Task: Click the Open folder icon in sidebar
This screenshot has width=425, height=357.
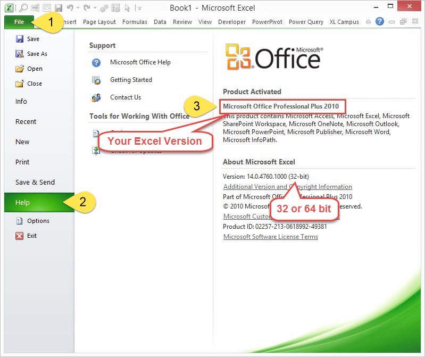Action: click(x=20, y=69)
